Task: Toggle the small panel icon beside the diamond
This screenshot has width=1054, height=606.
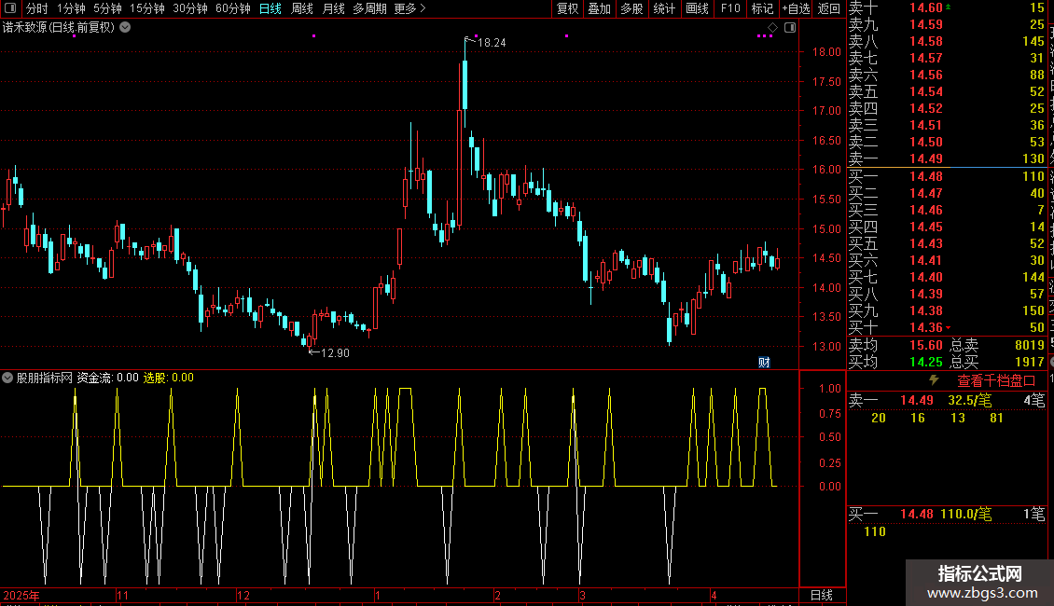Action: tap(788, 27)
